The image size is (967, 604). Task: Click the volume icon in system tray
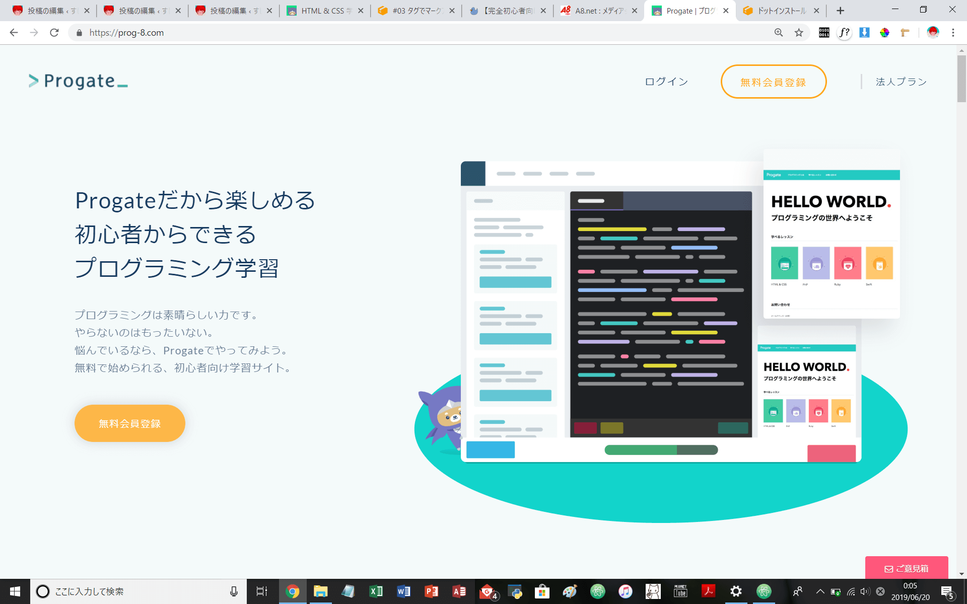point(865,591)
